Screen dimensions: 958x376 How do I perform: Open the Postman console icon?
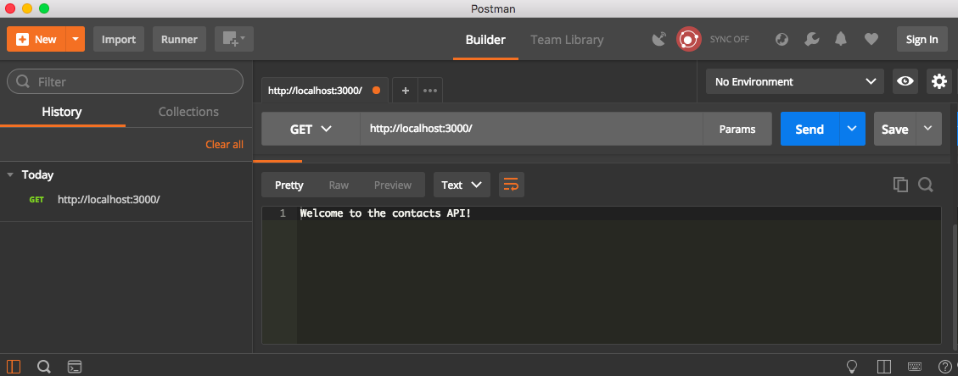coord(75,366)
